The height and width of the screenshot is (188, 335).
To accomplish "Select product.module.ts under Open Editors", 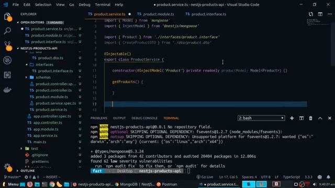I will click(x=47, y=36).
